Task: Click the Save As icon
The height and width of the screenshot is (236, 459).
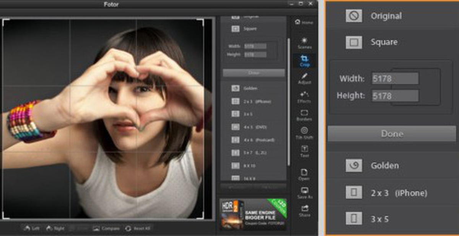Action: click(304, 193)
